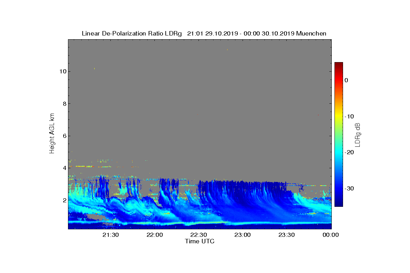
Task: Click the 'Muenchen' location in the title
Action: pyautogui.click(x=311, y=33)
